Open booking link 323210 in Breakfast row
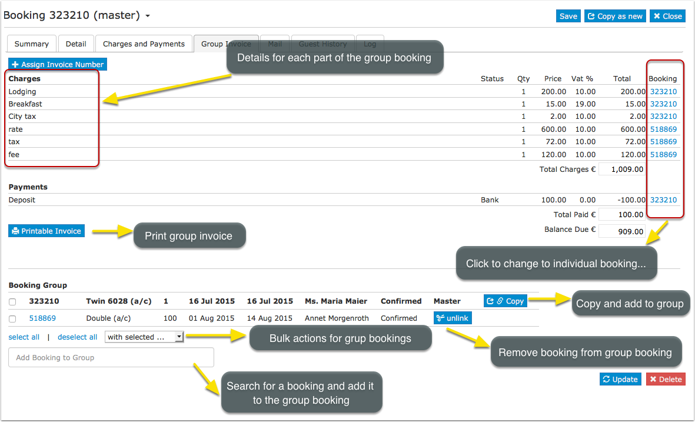 pos(663,104)
